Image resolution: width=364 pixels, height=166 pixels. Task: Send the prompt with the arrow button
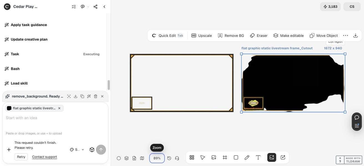tap(101, 150)
